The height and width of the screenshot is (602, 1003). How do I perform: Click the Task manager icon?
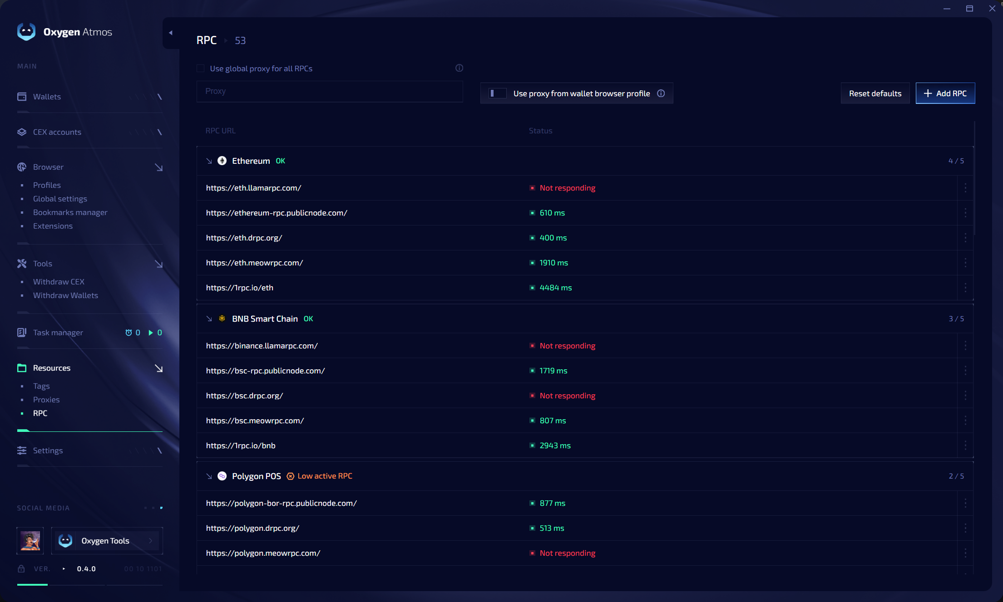click(22, 333)
